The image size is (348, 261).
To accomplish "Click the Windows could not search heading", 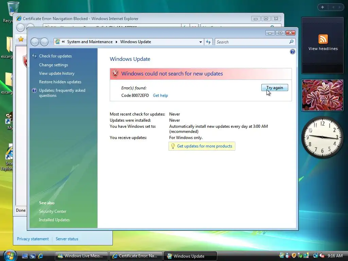I will (172, 73).
